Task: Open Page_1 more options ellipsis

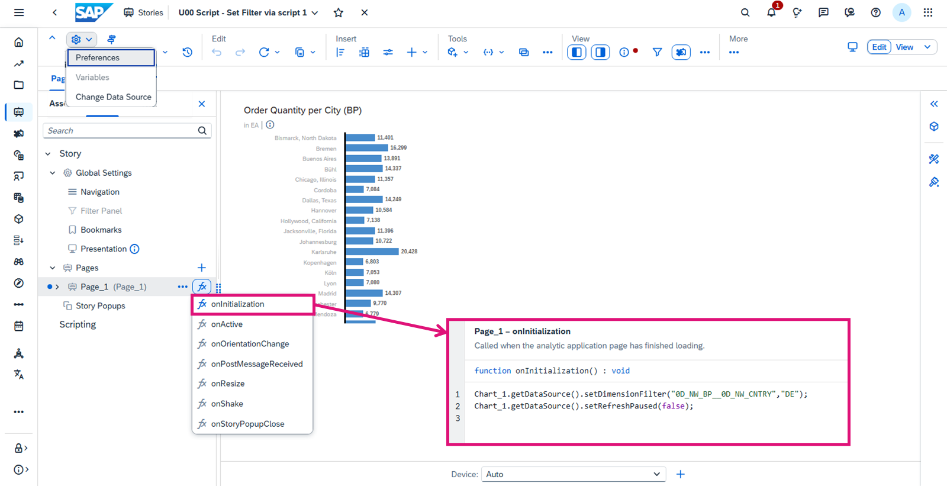Action: point(183,287)
